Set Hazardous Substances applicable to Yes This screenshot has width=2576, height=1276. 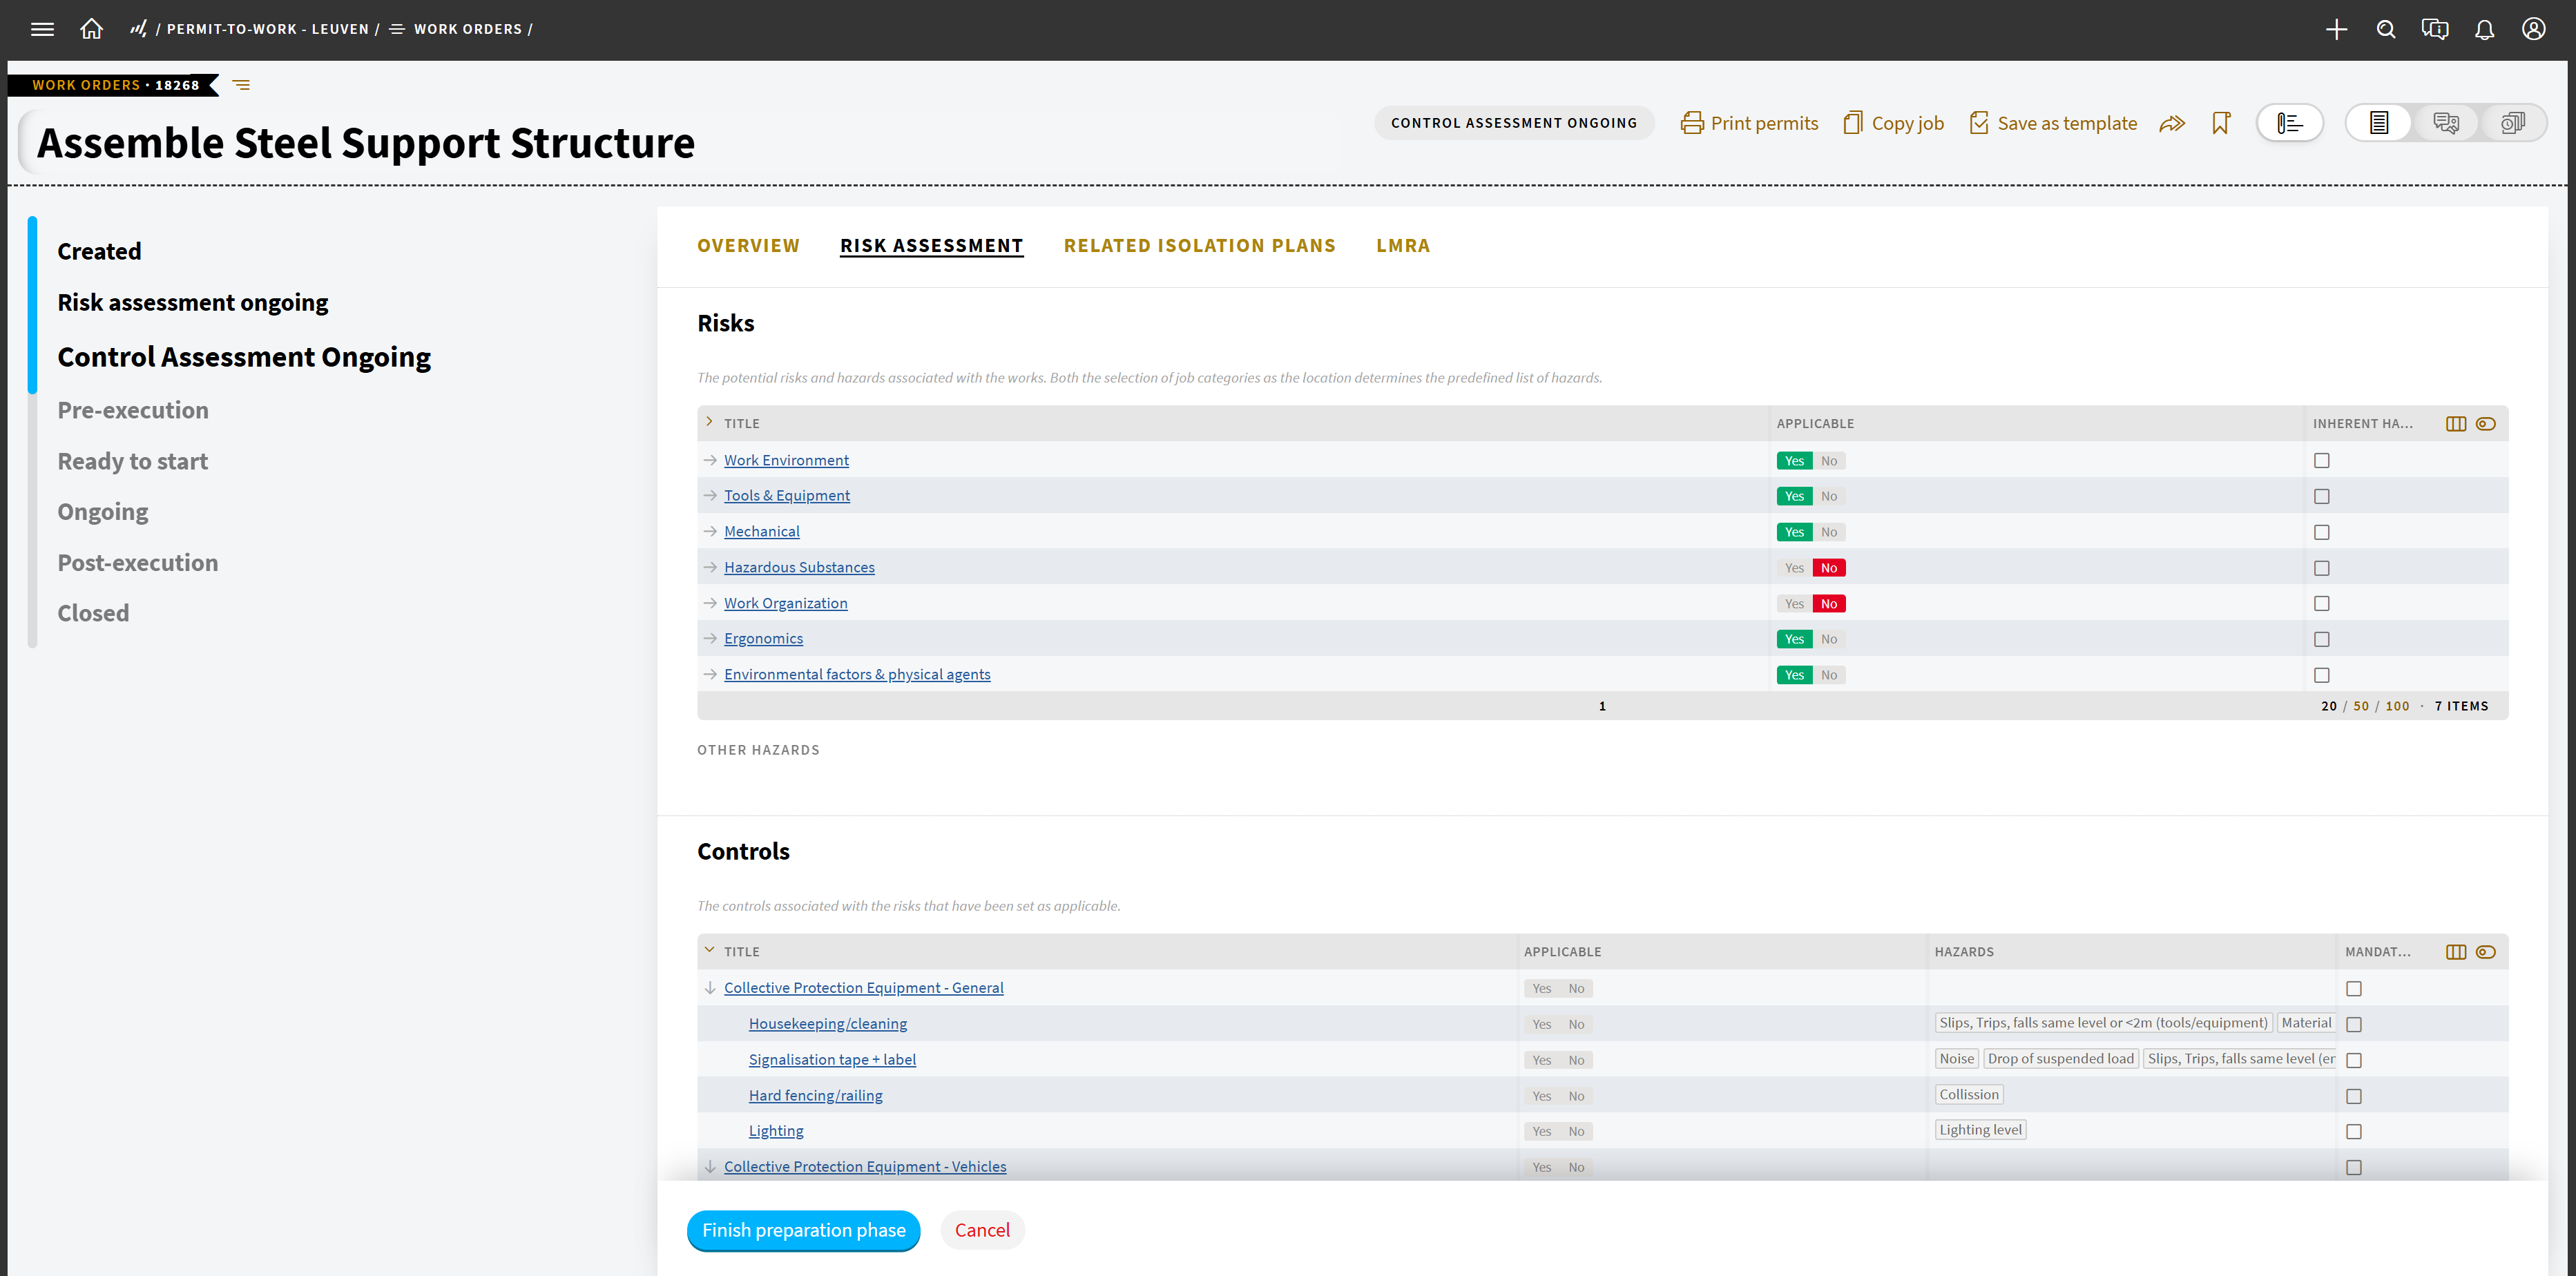[x=1794, y=568]
